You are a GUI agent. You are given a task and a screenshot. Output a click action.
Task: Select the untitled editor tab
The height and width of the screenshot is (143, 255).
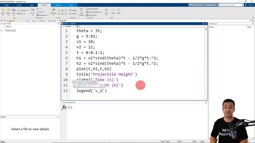pos(68,27)
